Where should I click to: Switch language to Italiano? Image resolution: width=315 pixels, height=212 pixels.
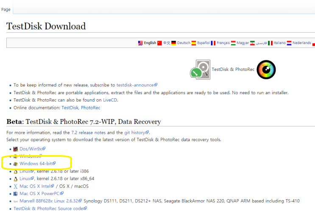pos(279,43)
